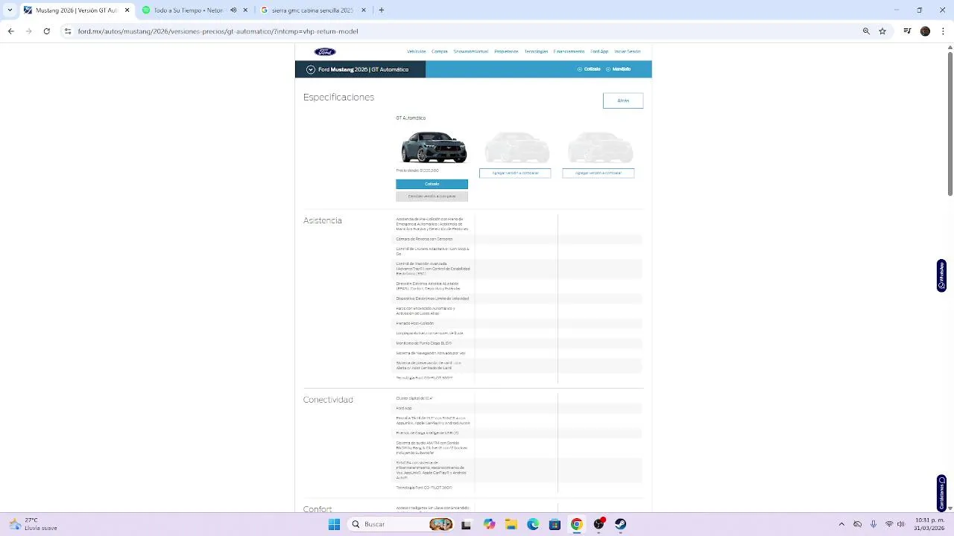Screen dimensions: 954x536
Task: Reload the page with the refresh icon
Action: [x=47, y=31]
